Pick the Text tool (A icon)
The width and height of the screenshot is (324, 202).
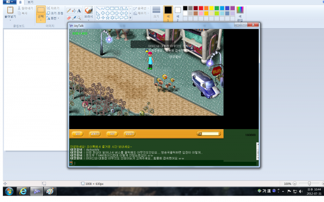pos(79,10)
